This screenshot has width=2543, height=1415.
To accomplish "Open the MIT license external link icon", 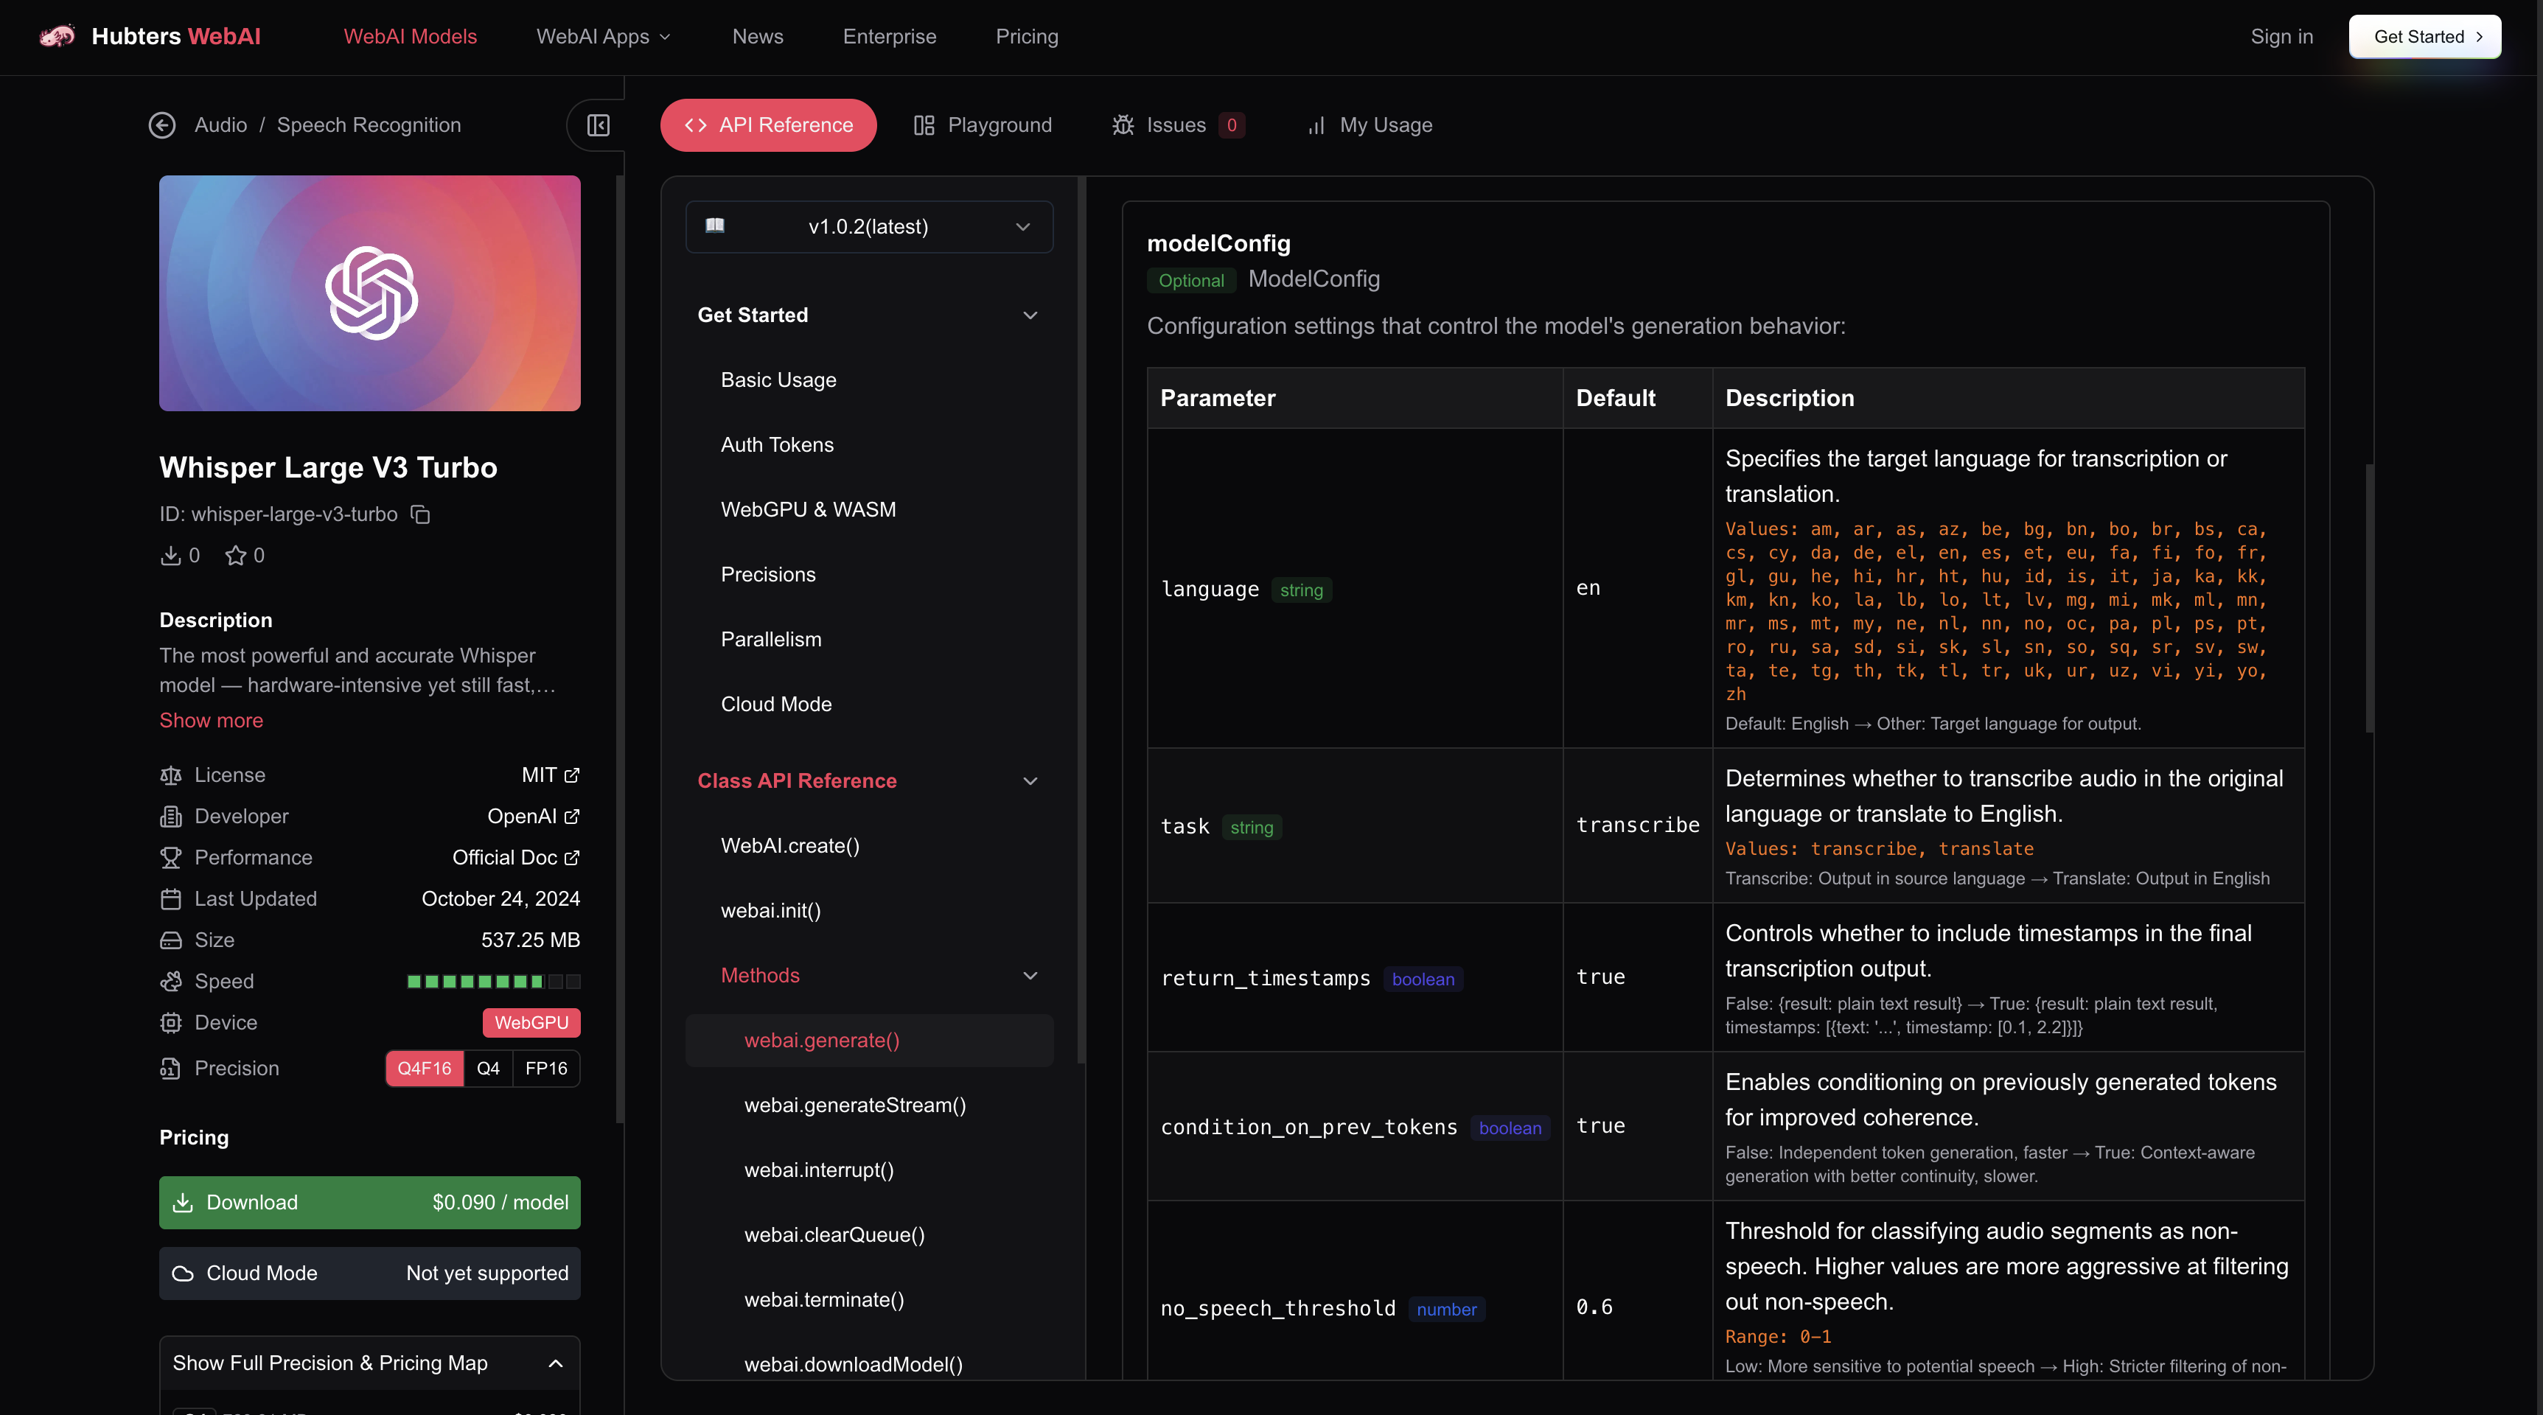I will tap(571, 775).
